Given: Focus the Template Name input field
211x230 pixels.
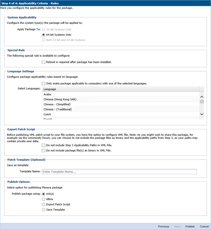Looking at the screenshot, I should tap(119, 172).
